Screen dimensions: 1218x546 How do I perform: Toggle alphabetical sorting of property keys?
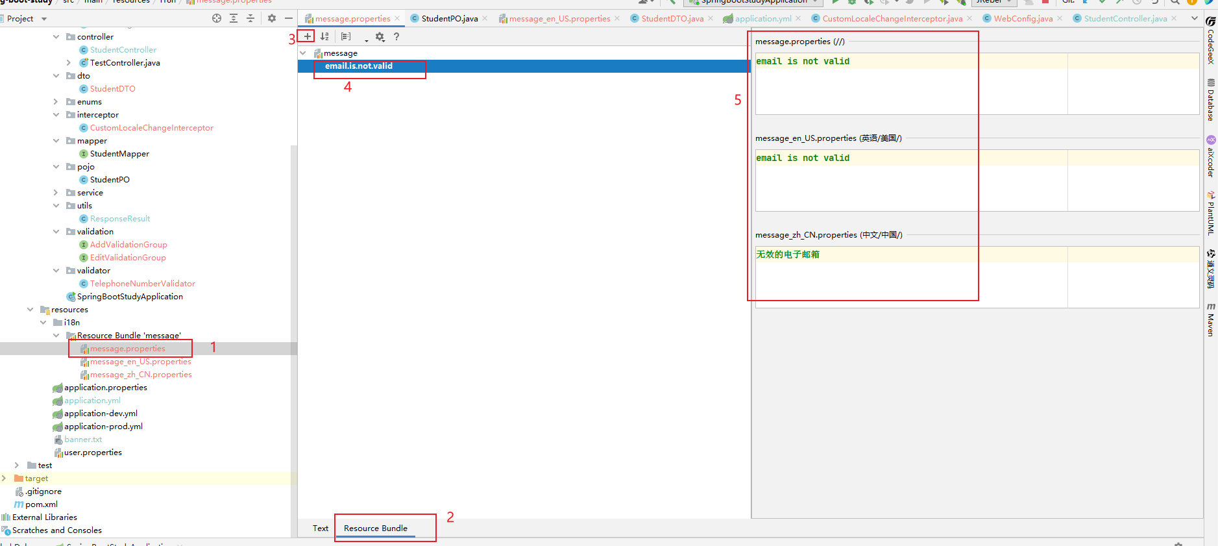[x=324, y=36]
